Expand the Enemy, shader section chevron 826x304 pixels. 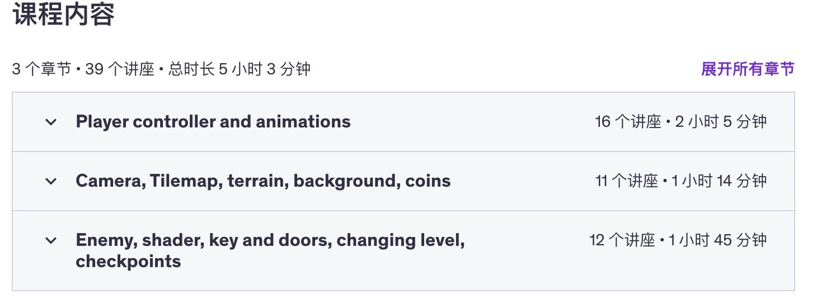tap(51, 240)
